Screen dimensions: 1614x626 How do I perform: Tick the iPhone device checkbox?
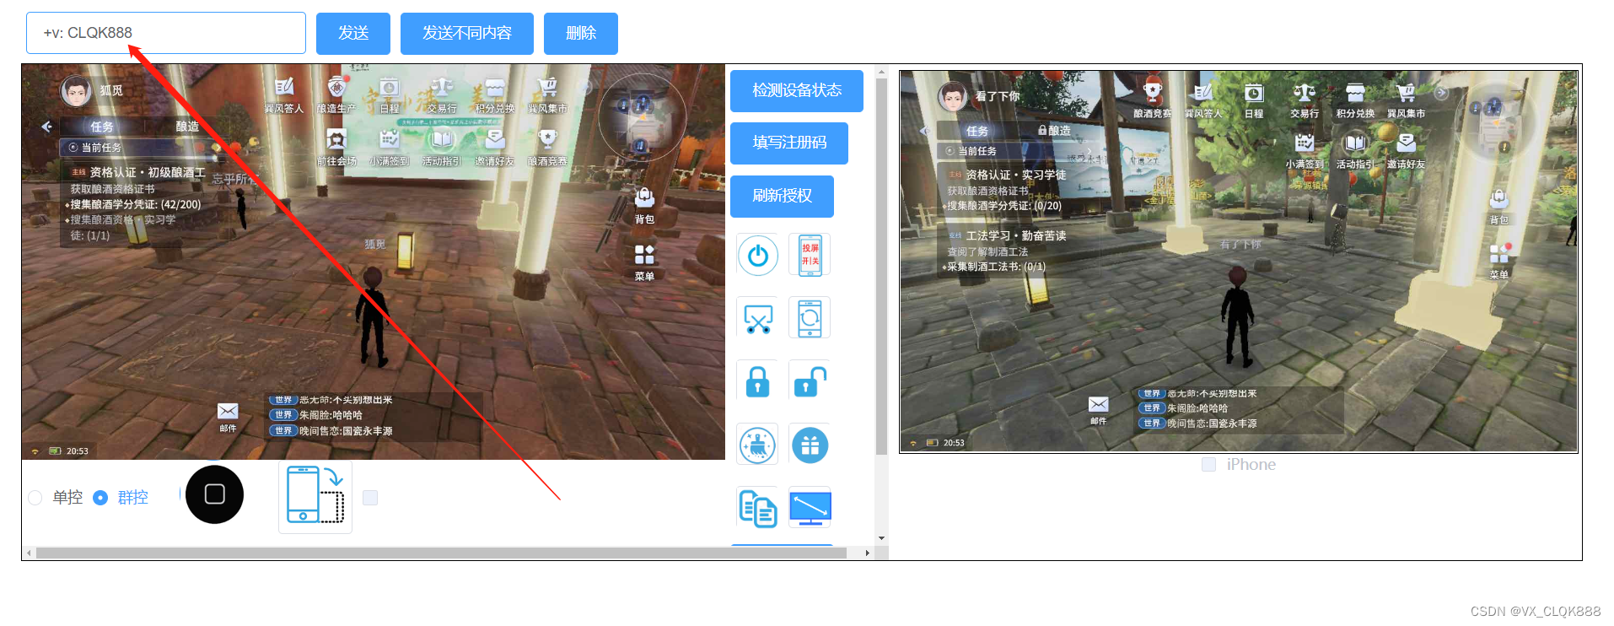(x=1209, y=465)
